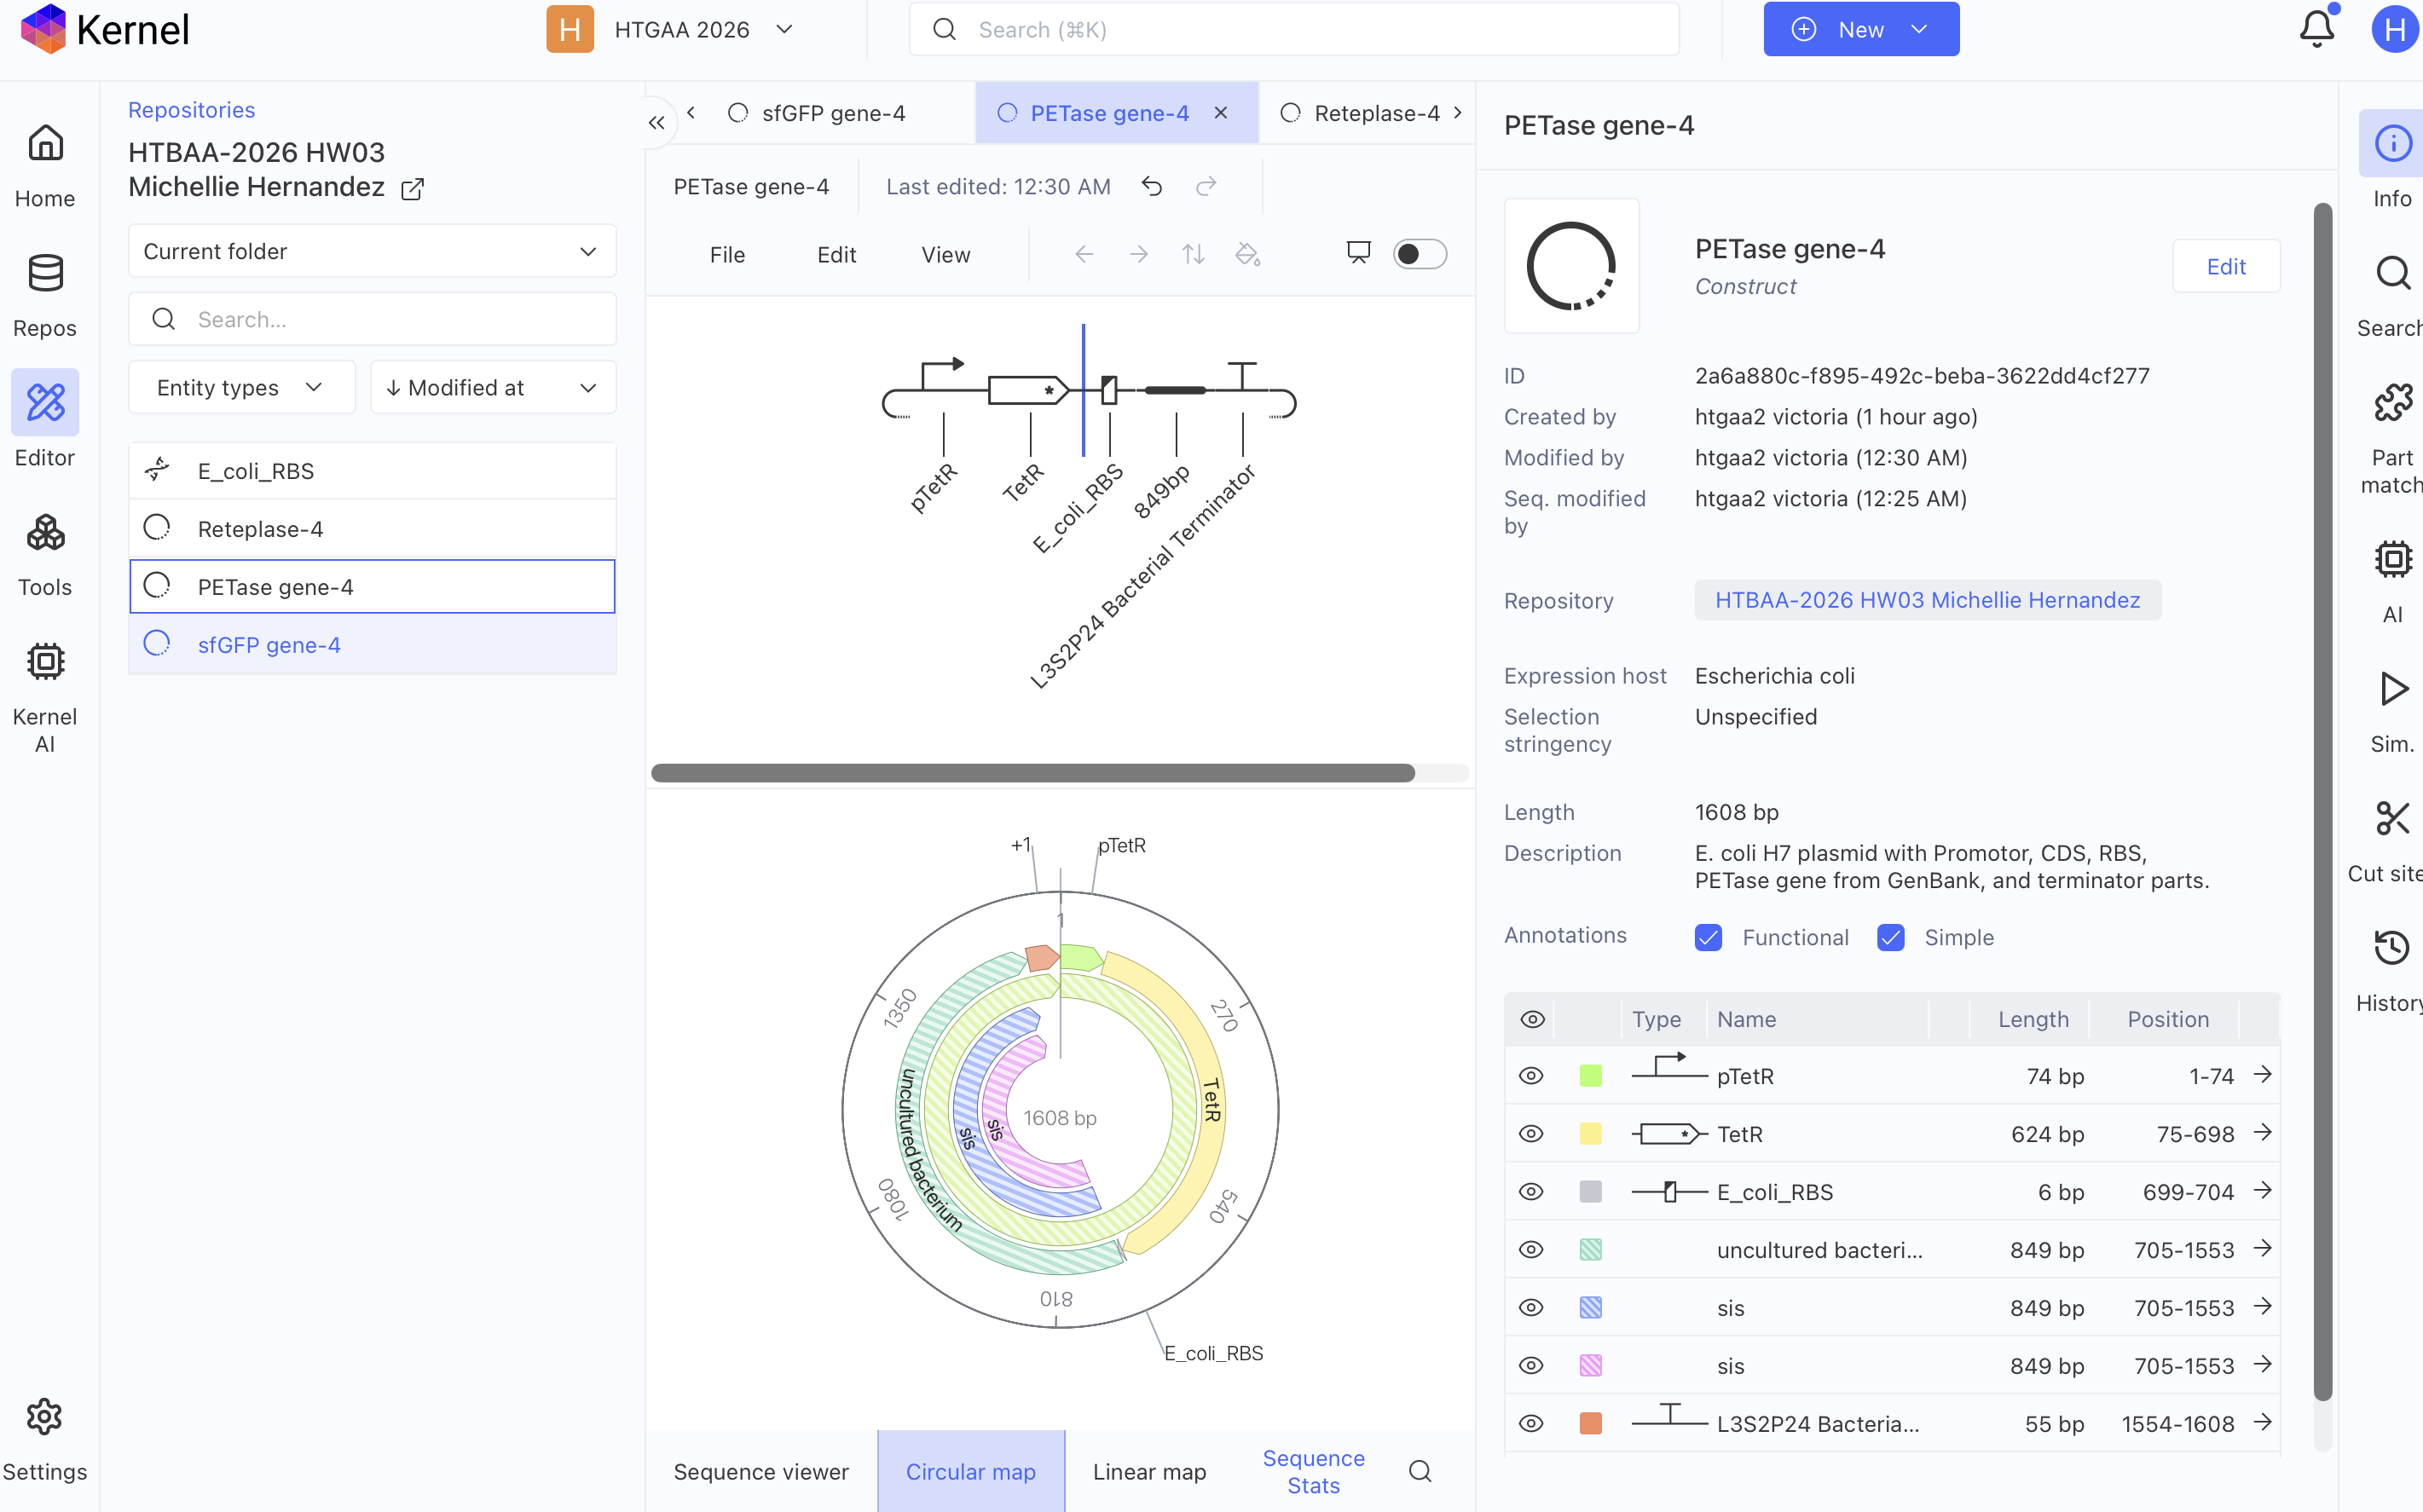Open the Modified at sort dropdown
Viewport: 2423px width, 1512px height.
click(x=493, y=387)
